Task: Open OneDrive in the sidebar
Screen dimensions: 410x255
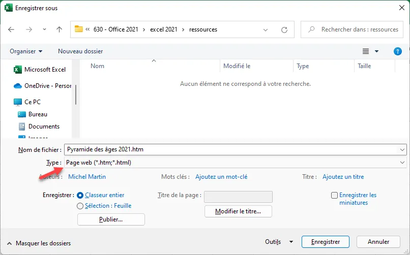Action: (x=47, y=86)
